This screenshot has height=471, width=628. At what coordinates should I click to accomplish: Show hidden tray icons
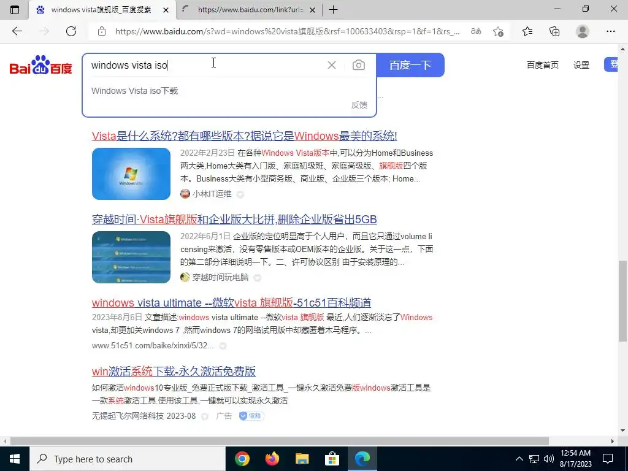click(x=519, y=459)
